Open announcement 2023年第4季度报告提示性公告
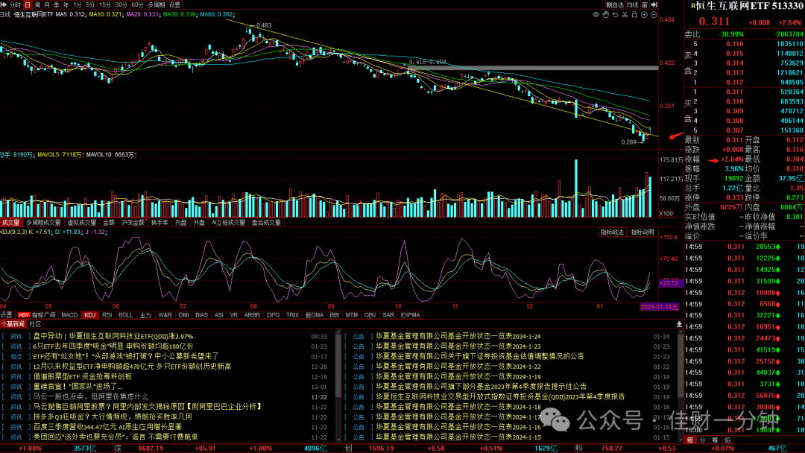The width and height of the screenshot is (805, 453). (x=481, y=387)
